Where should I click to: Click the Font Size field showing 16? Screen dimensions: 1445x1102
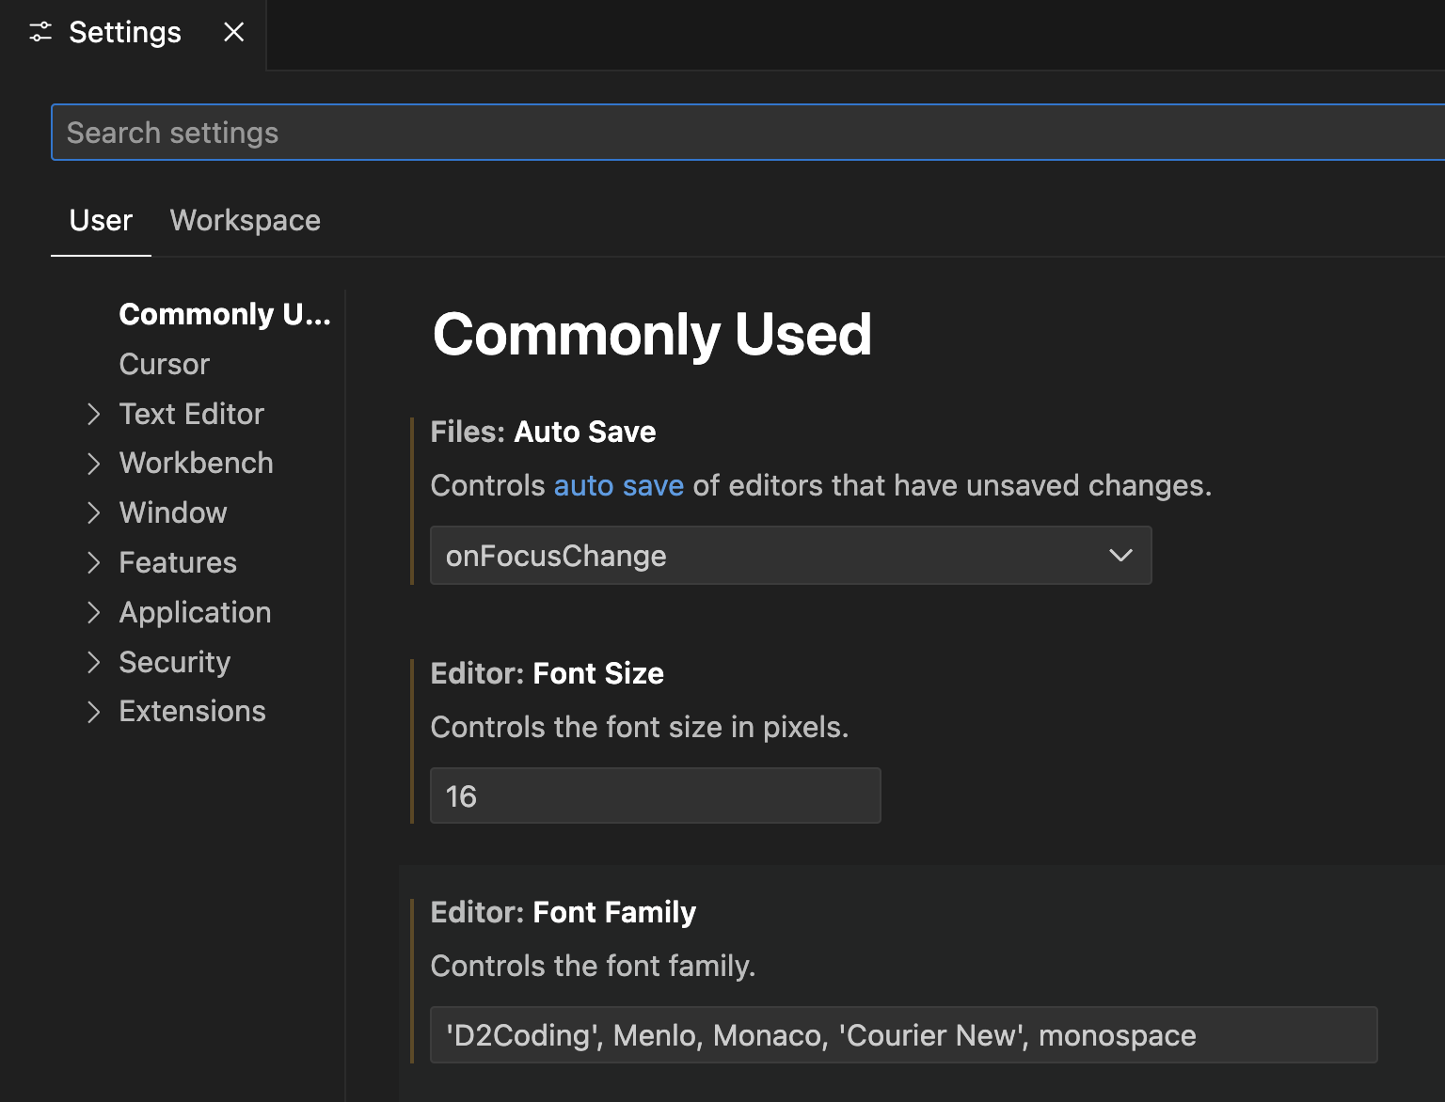[655, 795]
